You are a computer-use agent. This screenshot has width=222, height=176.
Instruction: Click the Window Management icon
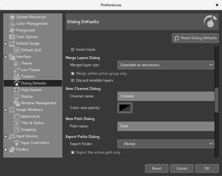pos(16,103)
